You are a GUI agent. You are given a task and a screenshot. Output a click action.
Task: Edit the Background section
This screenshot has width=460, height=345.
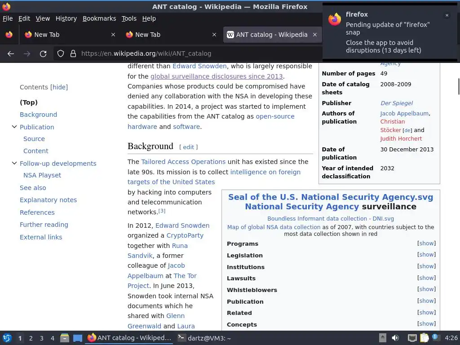[x=188, y=147]
